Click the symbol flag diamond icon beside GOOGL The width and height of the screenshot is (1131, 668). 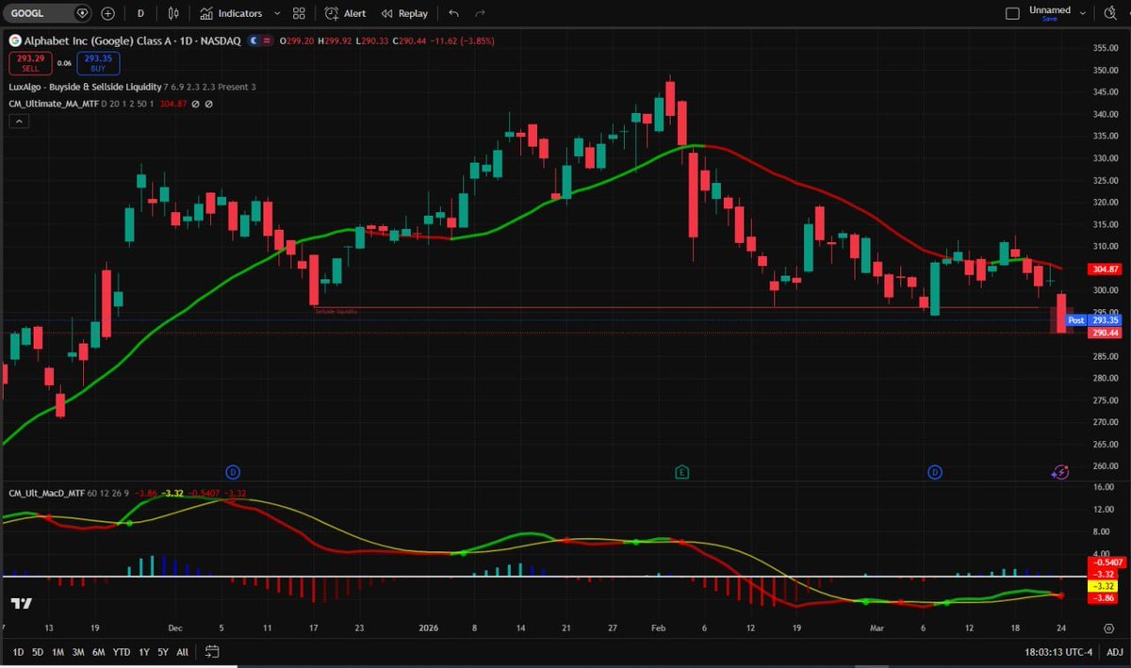[x=82, y=13]
